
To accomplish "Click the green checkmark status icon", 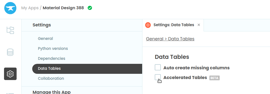I will click(90, 8).
